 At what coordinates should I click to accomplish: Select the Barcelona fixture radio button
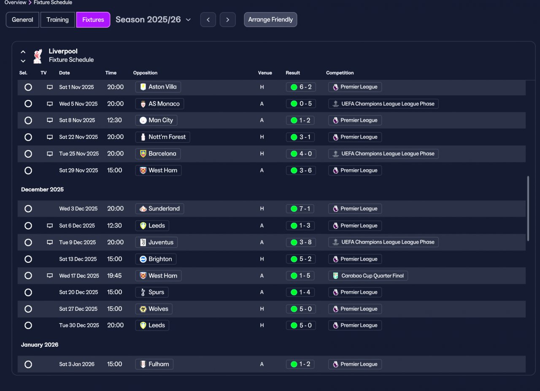pyautogui.click(x=28, y=154)
